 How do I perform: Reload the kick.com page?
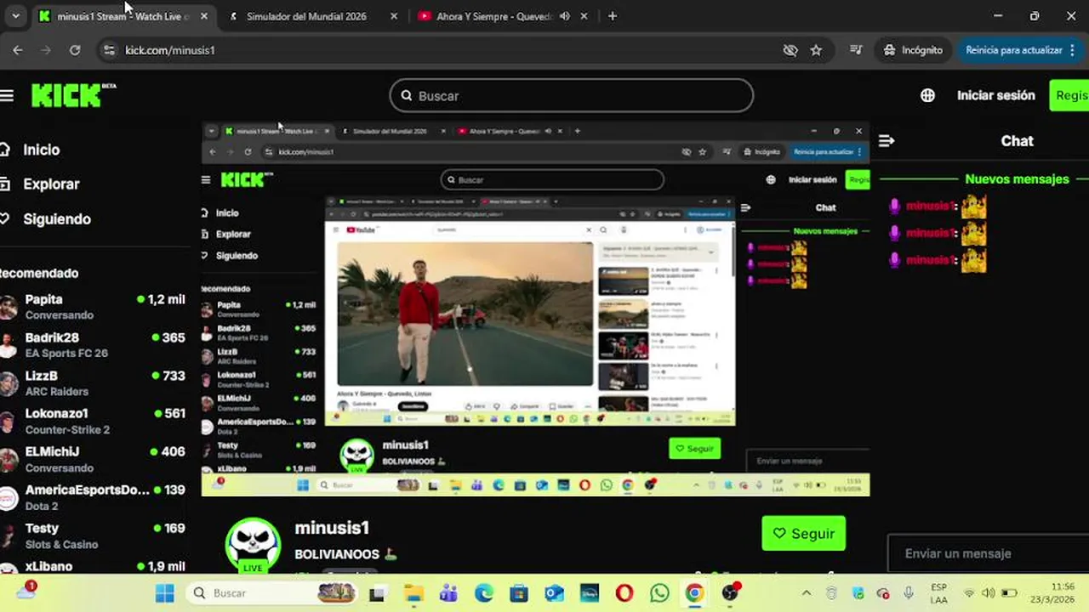[x=75, y=50]
